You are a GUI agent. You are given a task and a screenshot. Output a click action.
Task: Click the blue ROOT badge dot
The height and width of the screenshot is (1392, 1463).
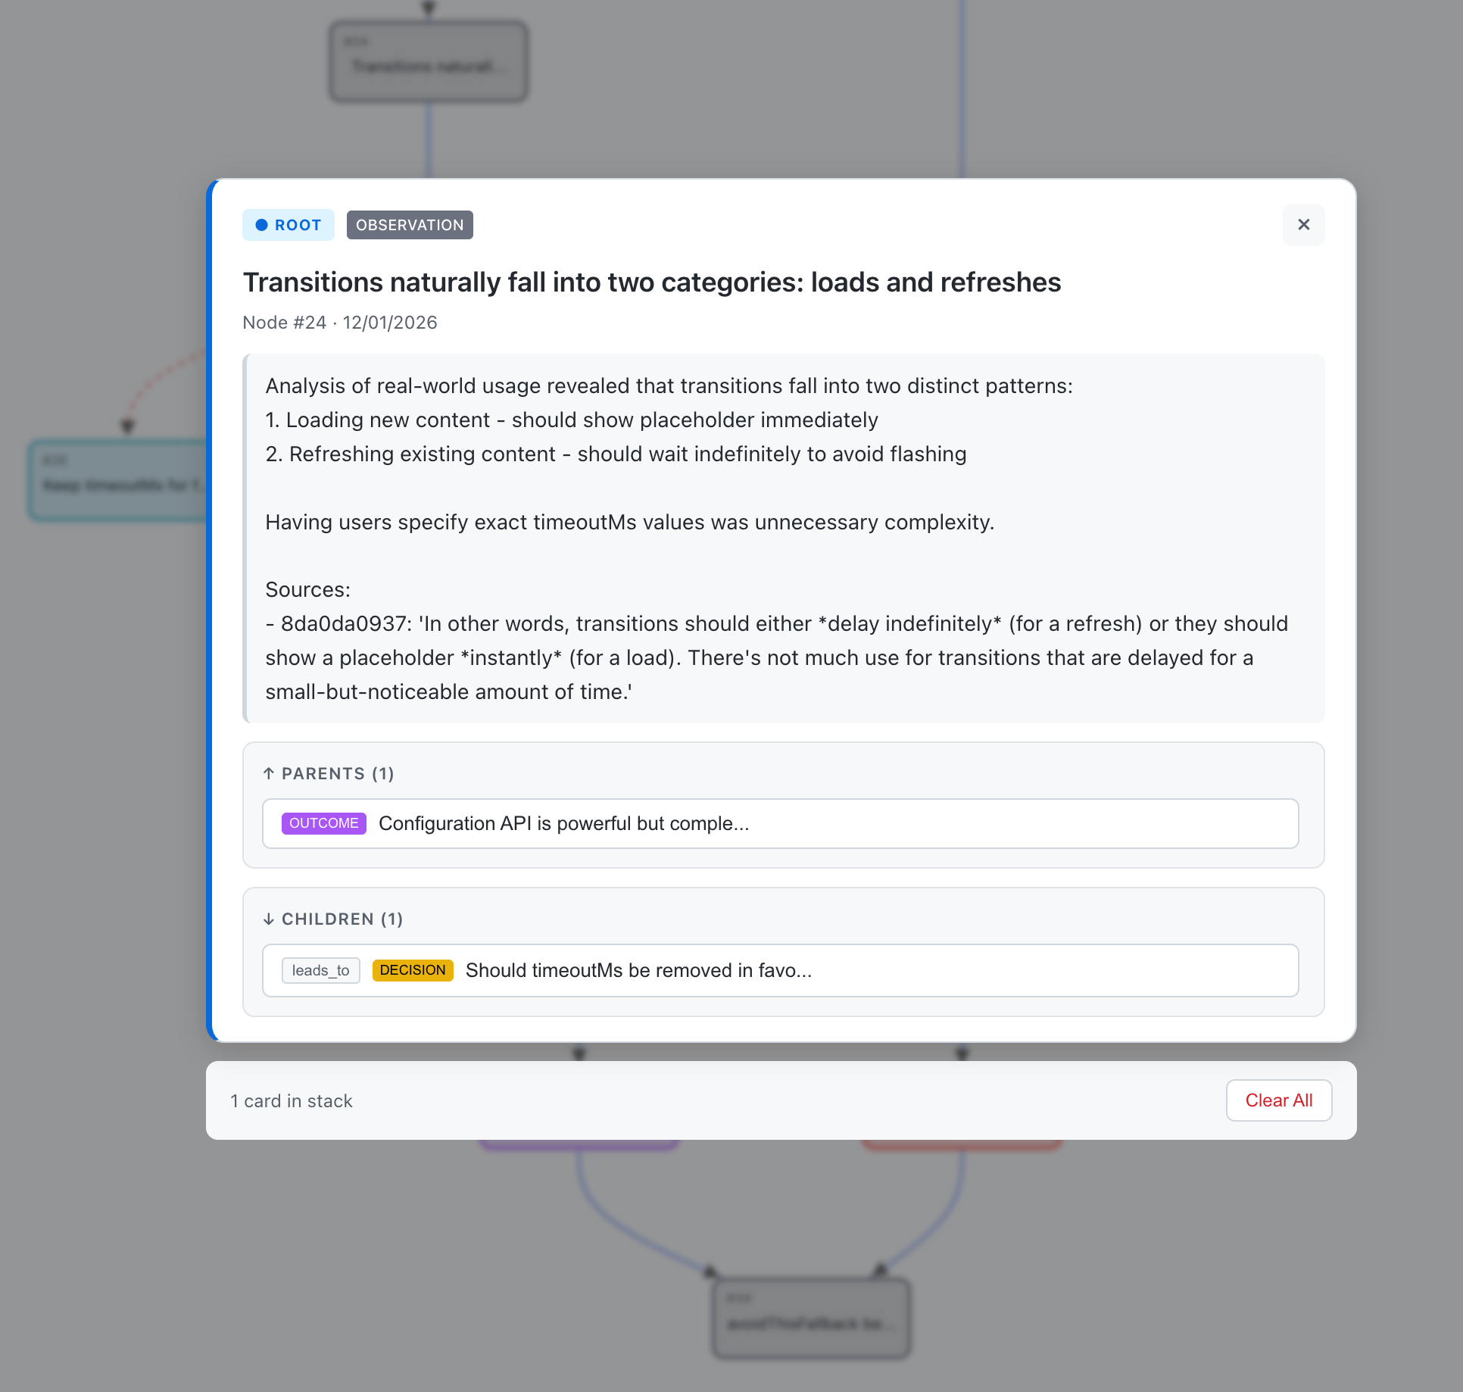(x=262, y=225)
